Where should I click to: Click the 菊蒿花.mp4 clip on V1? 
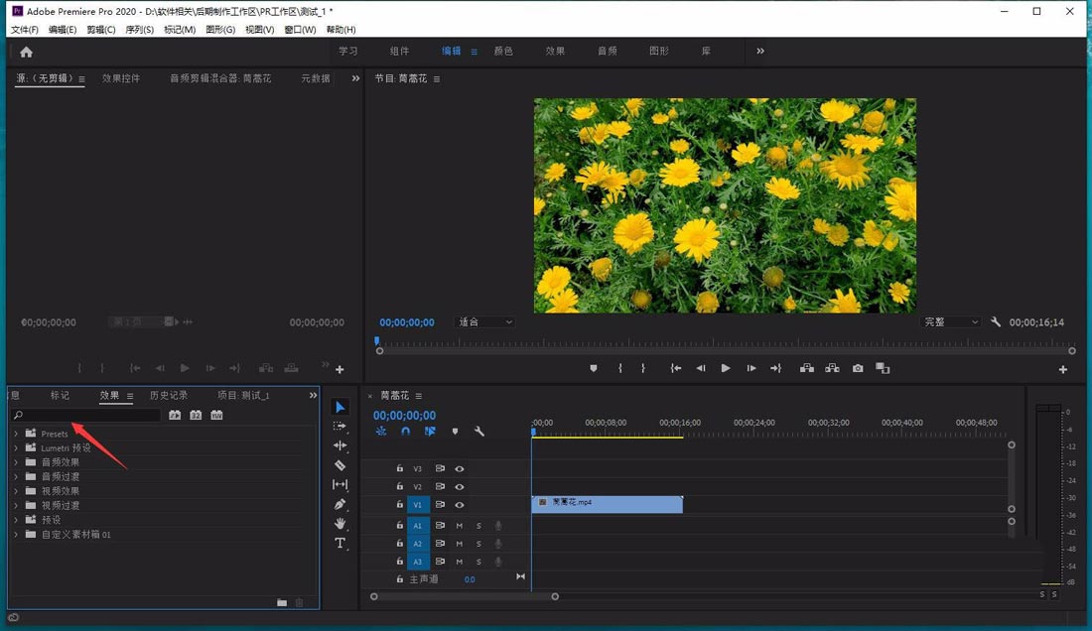(x=608, y=504)
